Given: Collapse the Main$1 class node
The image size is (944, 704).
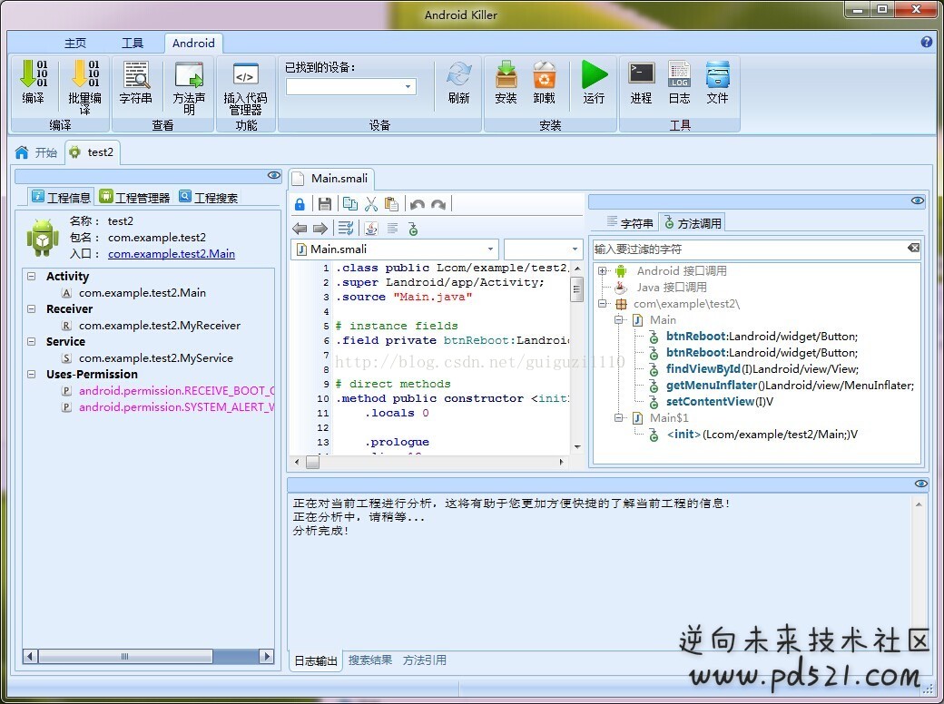Looking at the screenshot, I should pyautogui.click(x=618, y=417).
